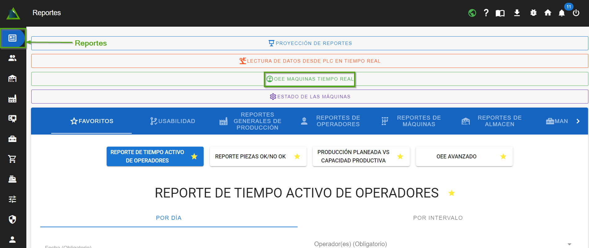This screenshot has height=248, width=589.
Task: Click the download icon in header
Action: point(517,13)
